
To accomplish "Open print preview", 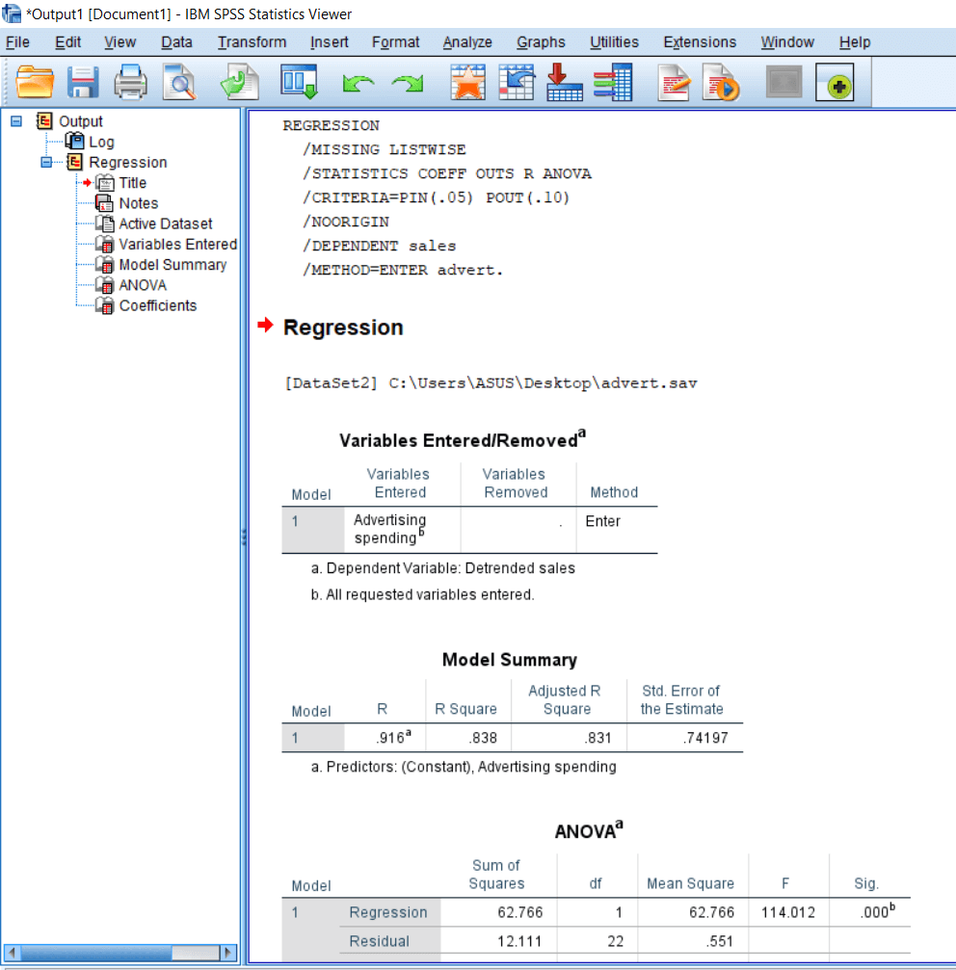I will (x=178, y=82).
